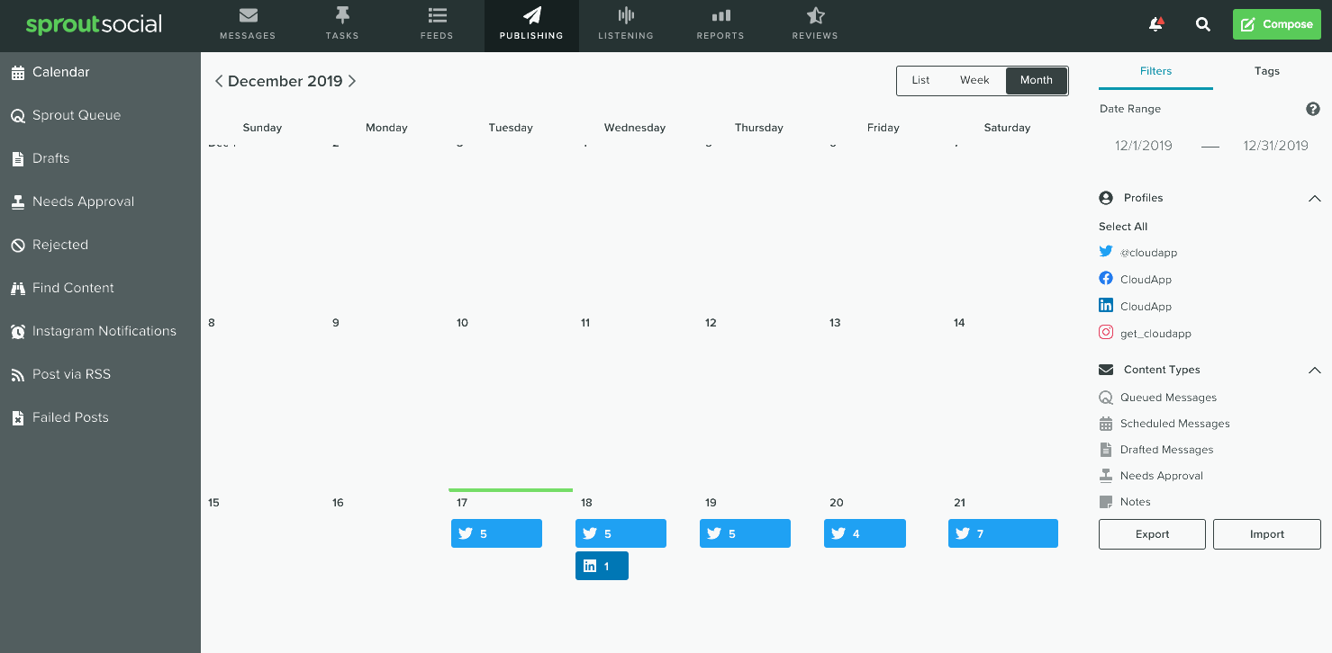This screenshot has height=653, width=1332.
Task: Toggle Drafted Messages content type
Action: click(1156, 450)
